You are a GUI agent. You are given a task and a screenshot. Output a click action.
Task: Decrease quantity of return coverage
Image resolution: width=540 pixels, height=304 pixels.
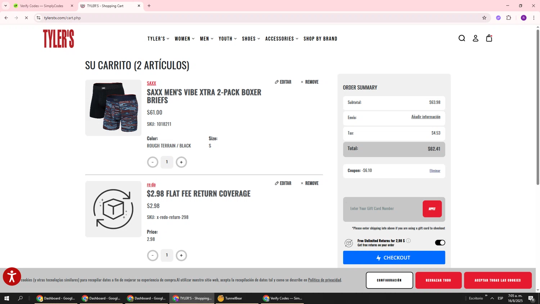[153, 255]
